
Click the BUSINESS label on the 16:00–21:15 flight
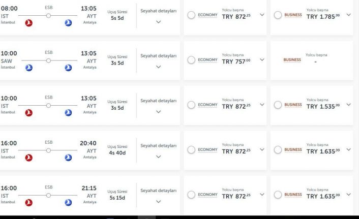pos(293,195)
